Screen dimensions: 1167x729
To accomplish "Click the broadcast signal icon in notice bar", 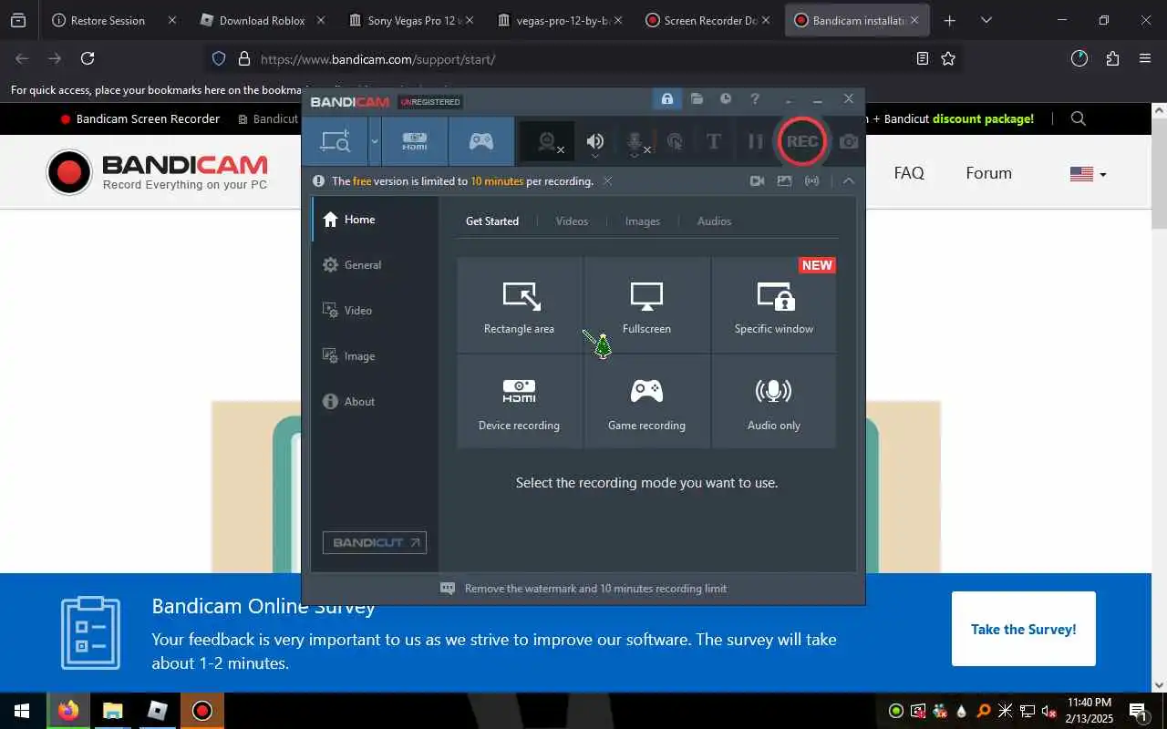I will [811, 180].
